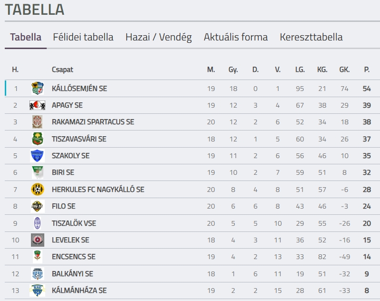Click the P. points column header
The height and width of the screenshot is (301, 380).
[367, 70]
